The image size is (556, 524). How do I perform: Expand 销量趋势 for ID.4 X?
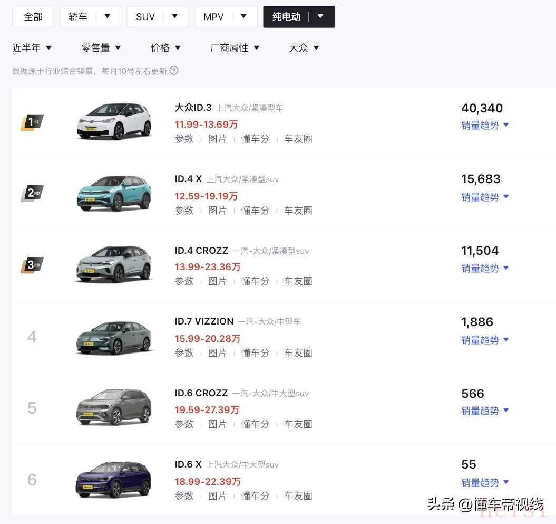[x=485, y=197]
